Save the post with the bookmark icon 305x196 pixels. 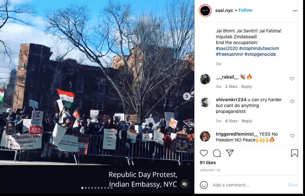pyautogui.click(x=295, y=153)
